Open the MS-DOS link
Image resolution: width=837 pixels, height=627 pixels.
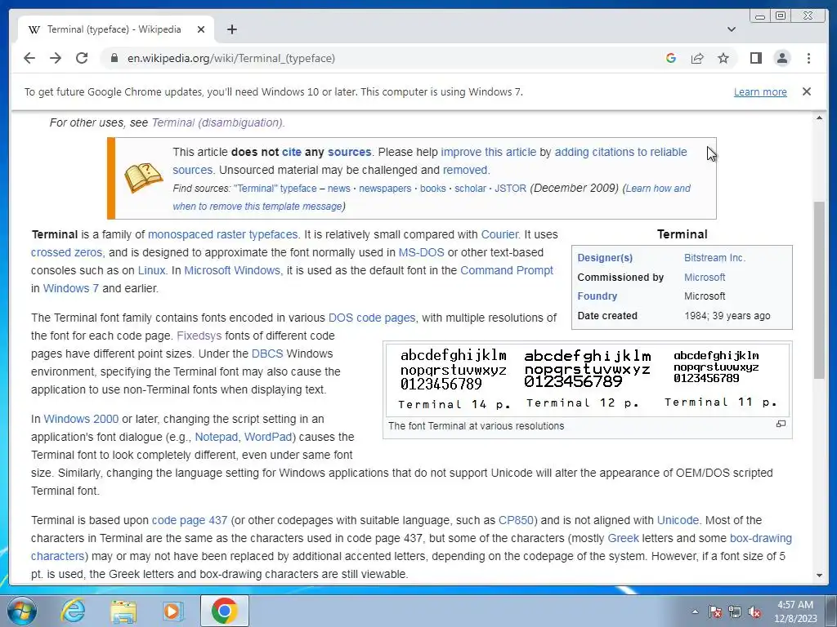point(421,253)
